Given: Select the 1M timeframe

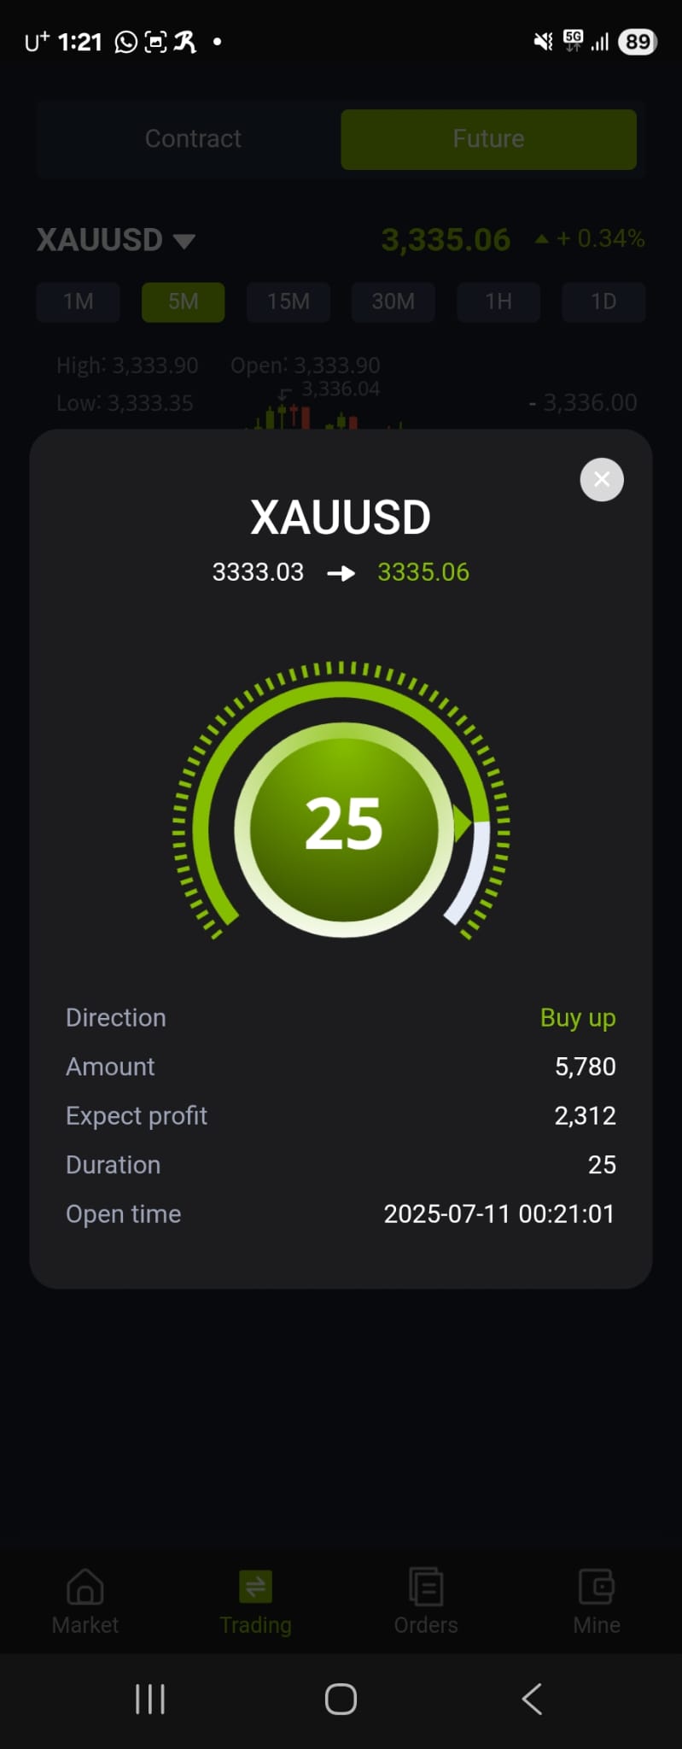Looking at the screenshot, I should point(78,301).
